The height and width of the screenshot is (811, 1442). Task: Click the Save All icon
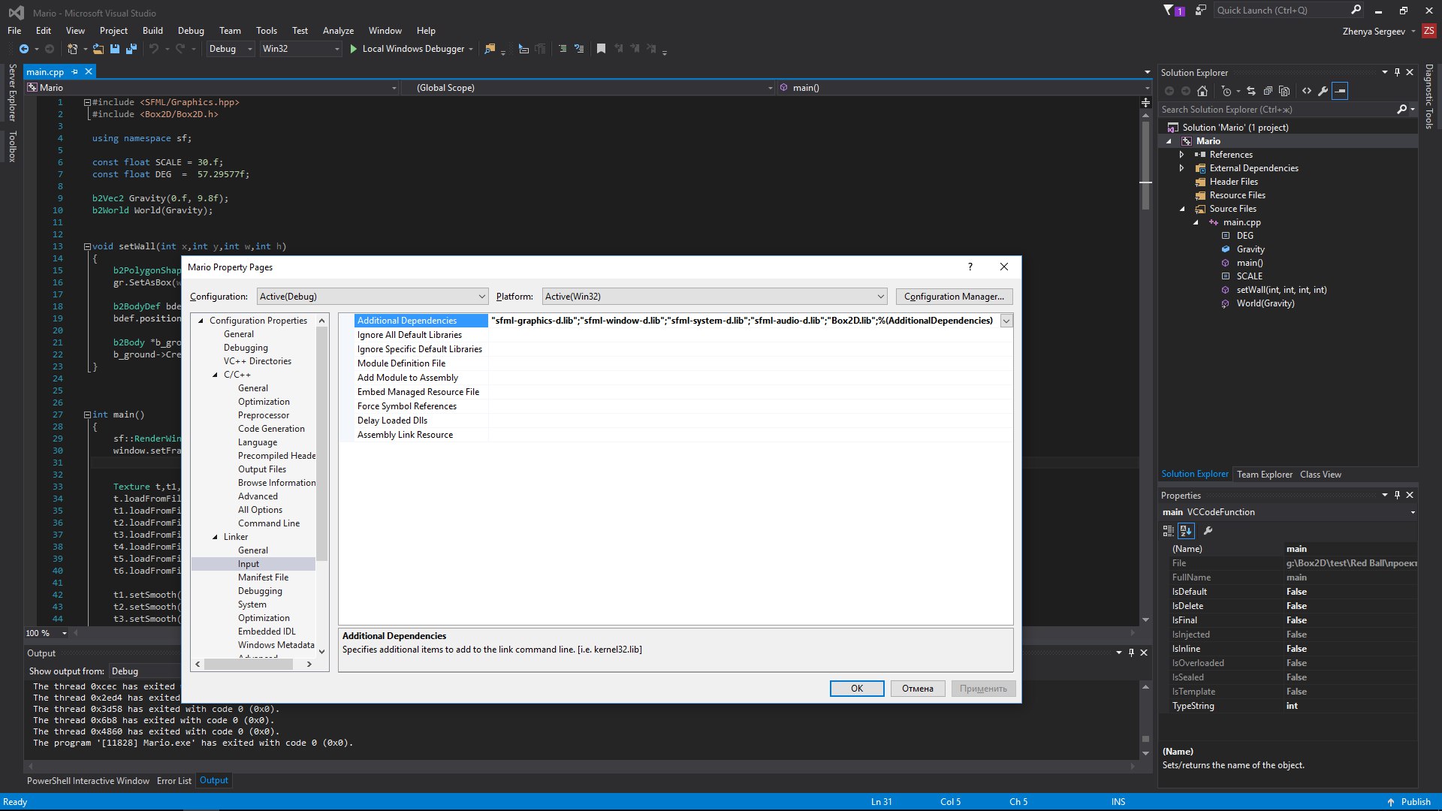131,49
